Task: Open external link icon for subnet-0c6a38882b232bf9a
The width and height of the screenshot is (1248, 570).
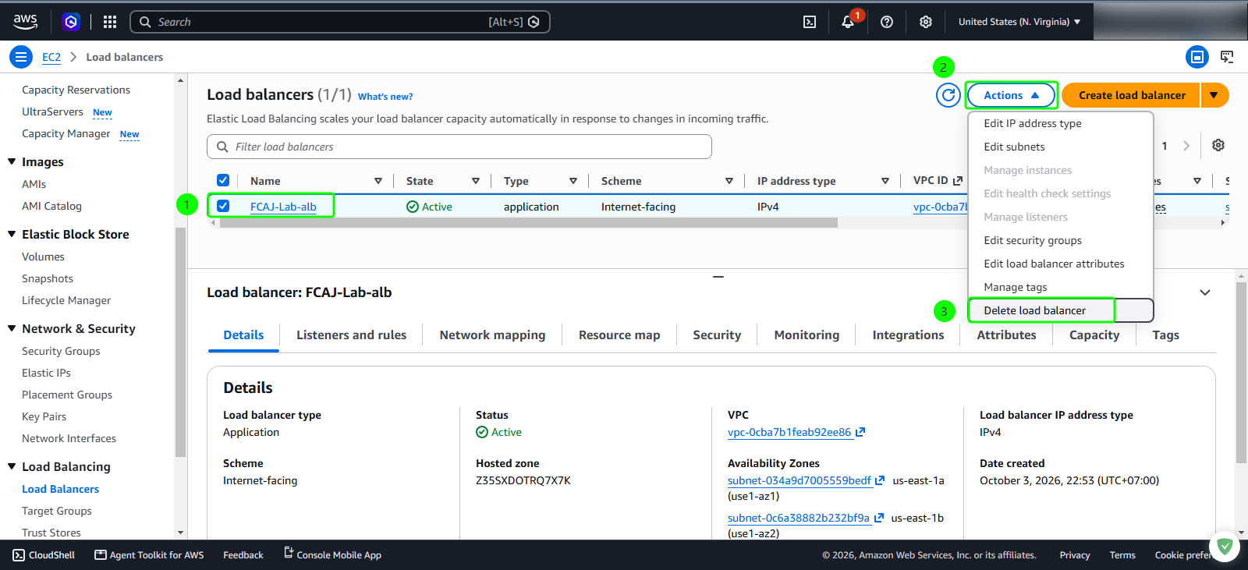Action: 879,518
